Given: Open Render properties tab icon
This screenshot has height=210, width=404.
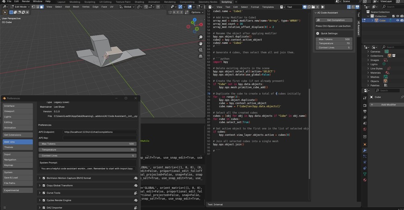Looking at the screenshot, I should pyautogui.click(x=365, y=105).
